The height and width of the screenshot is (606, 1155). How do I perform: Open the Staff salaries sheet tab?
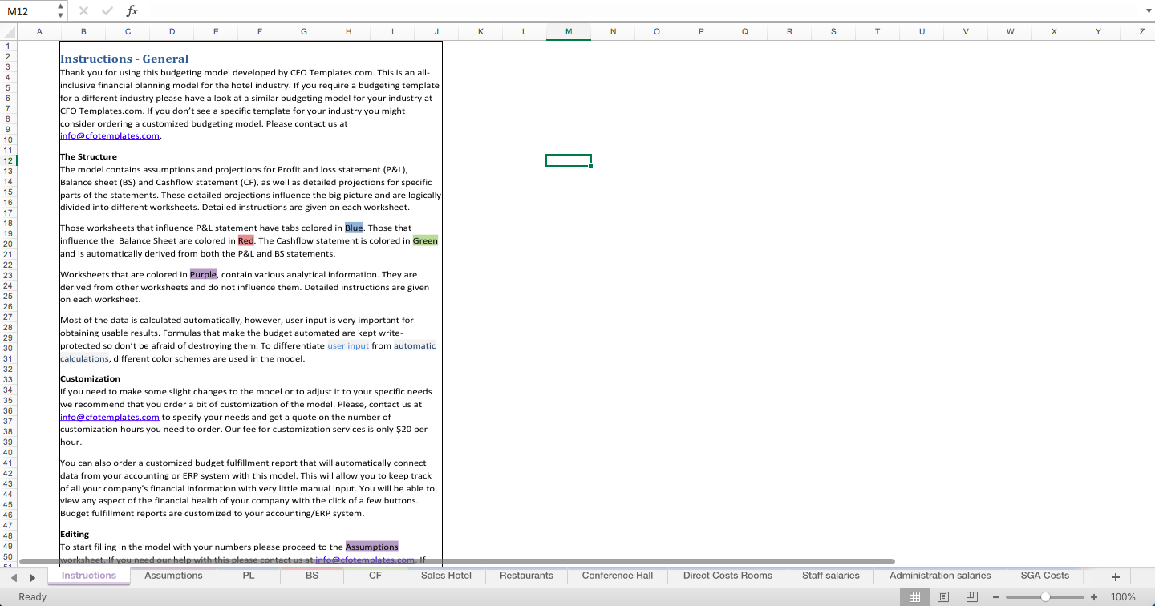click(830, 576)
